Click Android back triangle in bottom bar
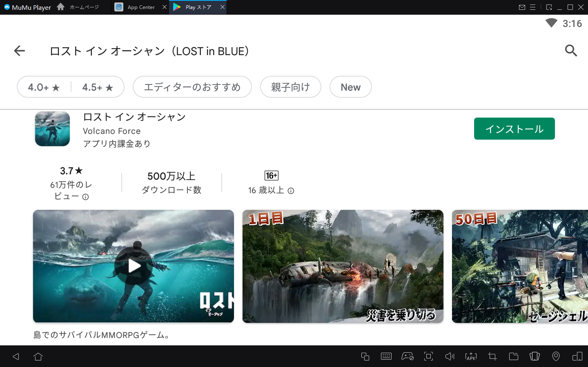Viewport: 588px width, 367px height. click(x=16, y=356)
